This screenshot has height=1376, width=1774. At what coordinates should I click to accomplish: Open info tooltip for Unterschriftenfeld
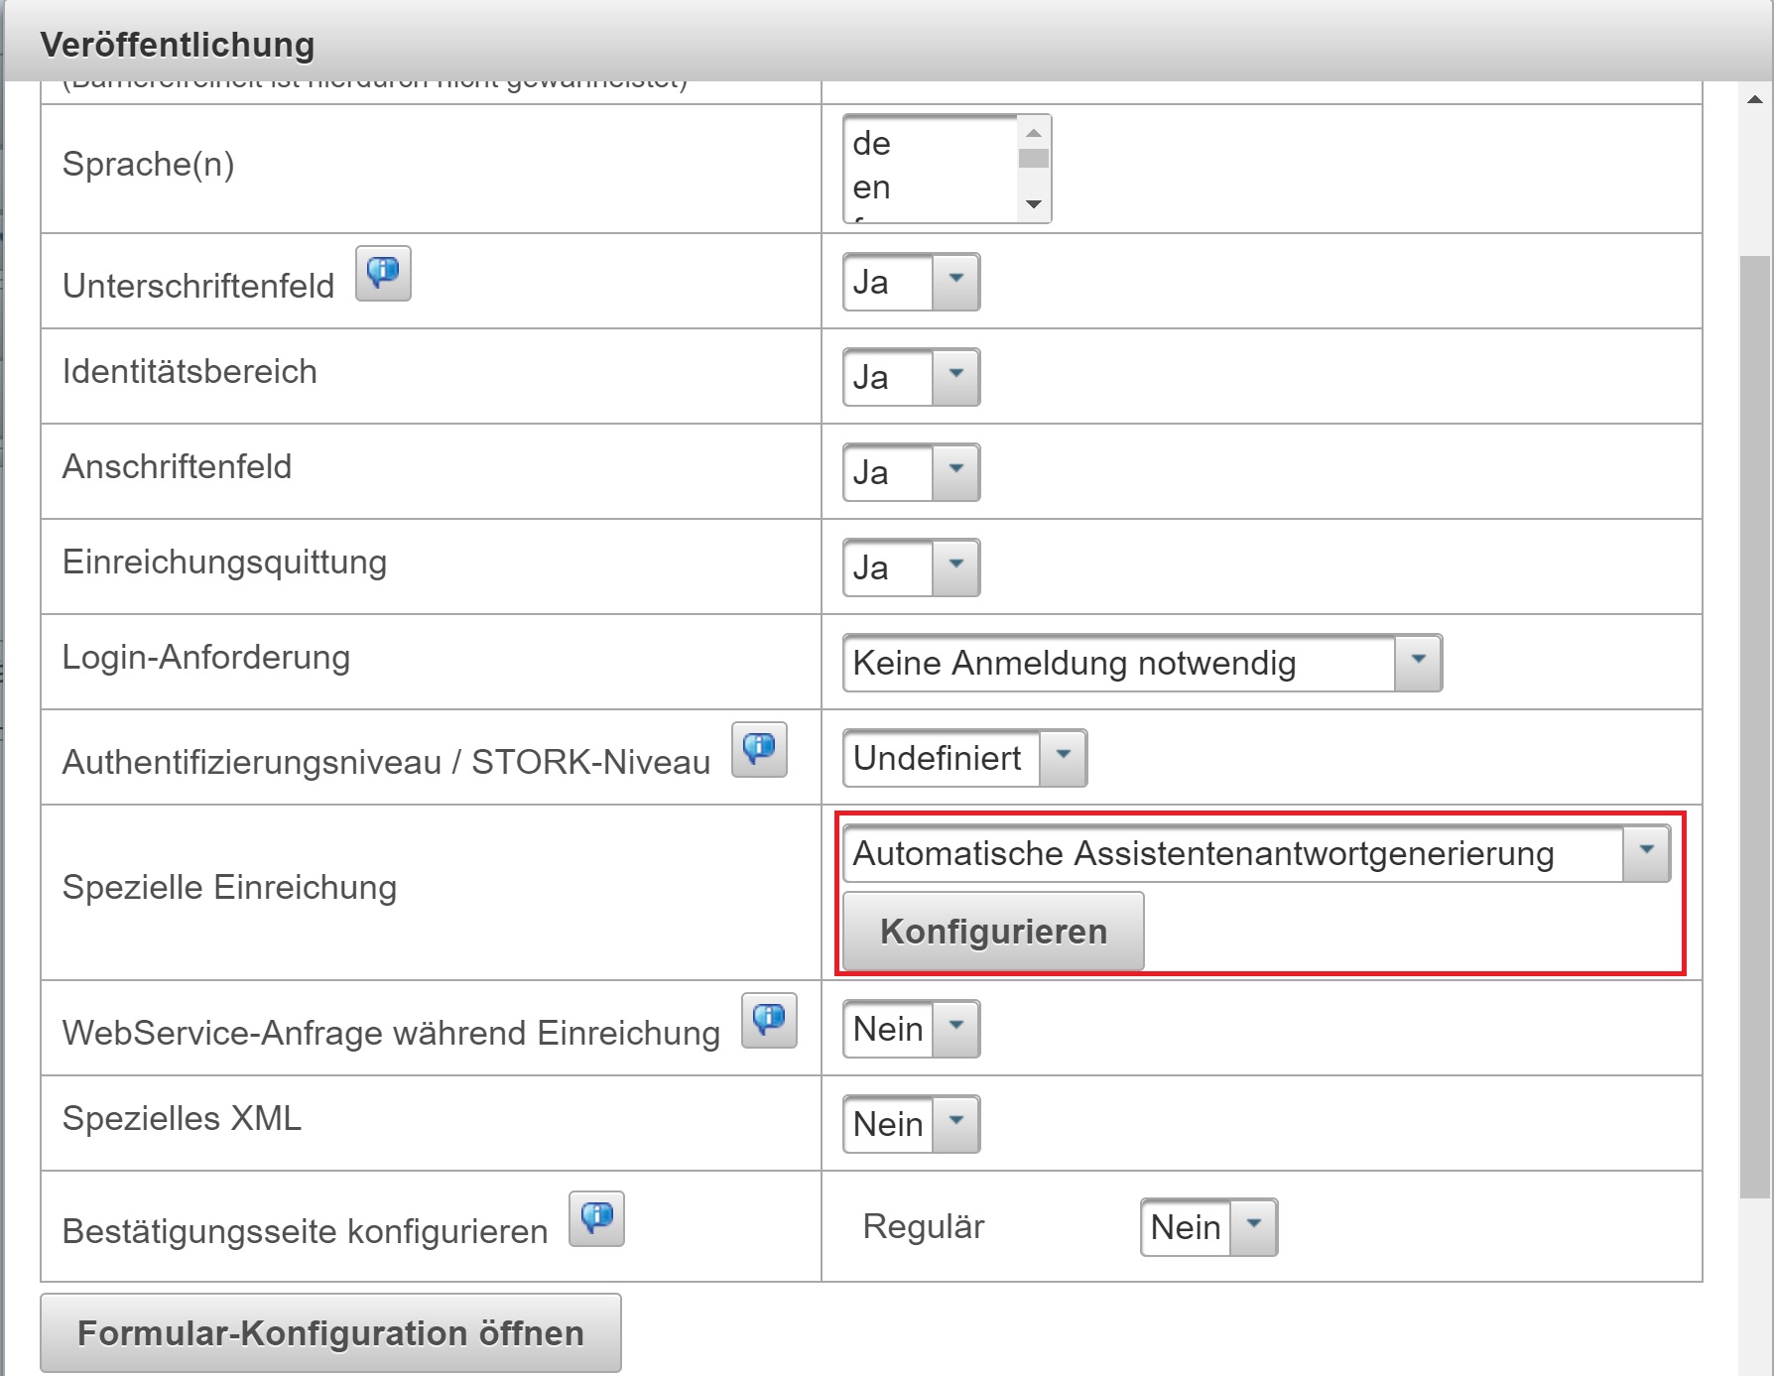pos(383,273)
